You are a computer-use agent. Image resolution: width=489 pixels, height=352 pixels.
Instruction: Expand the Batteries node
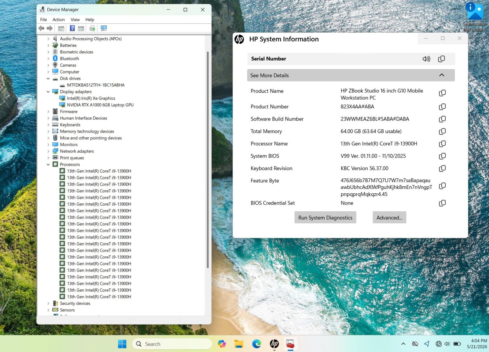48,45
